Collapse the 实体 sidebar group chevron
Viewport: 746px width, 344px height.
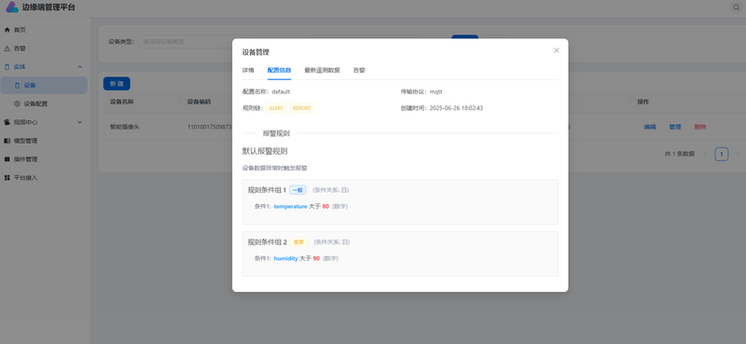coord(79,67)
